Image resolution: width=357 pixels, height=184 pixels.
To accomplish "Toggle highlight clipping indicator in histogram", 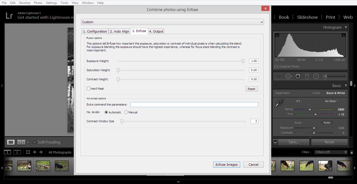I will pos(344,35).
